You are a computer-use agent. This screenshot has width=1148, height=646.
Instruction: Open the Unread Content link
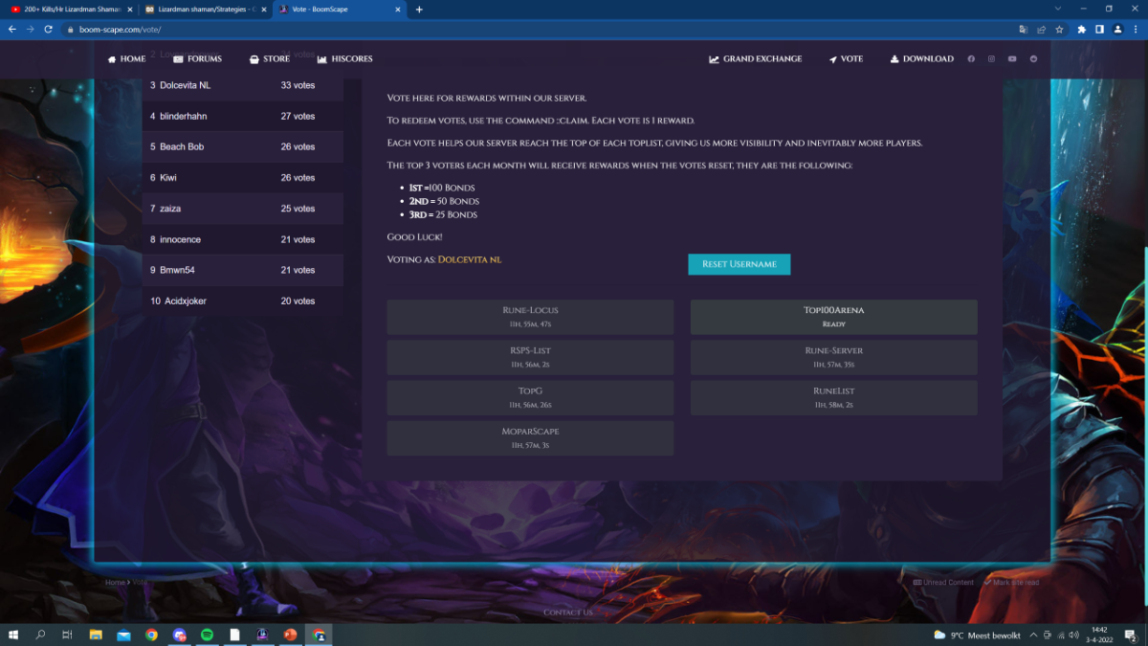pyautogui.click(x=943, y=582)
